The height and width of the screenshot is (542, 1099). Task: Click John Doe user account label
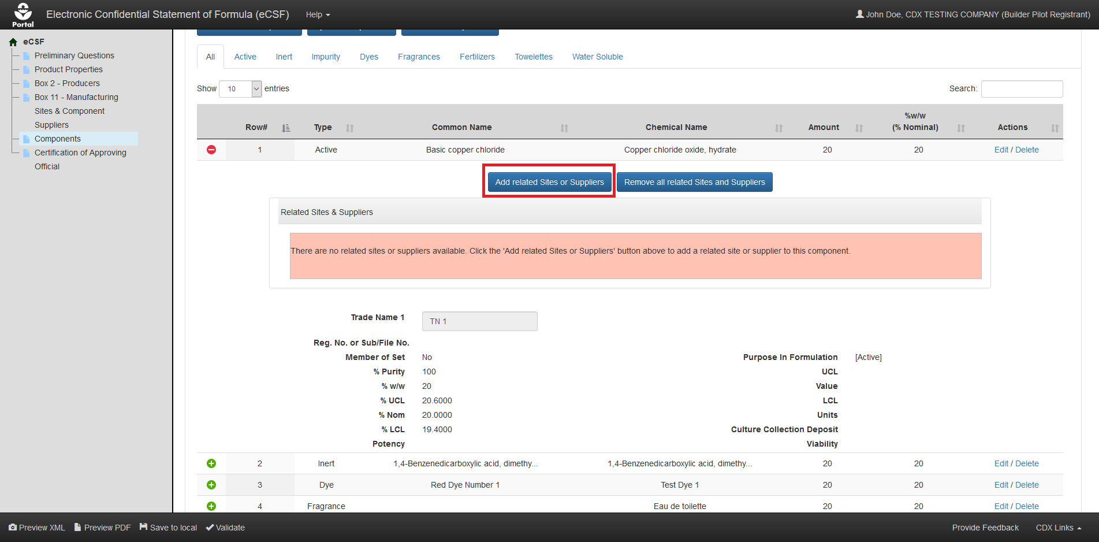(x=973, y=14)
